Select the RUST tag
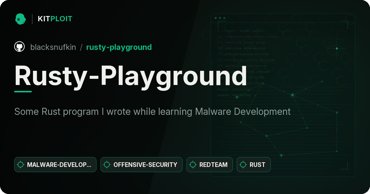Image resolution: width=370 pixels, height=194 pixels. tap(253, 164)
